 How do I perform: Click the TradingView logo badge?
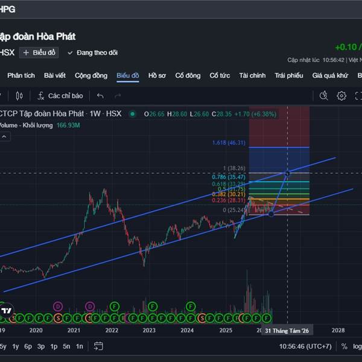tap(6, 311)
